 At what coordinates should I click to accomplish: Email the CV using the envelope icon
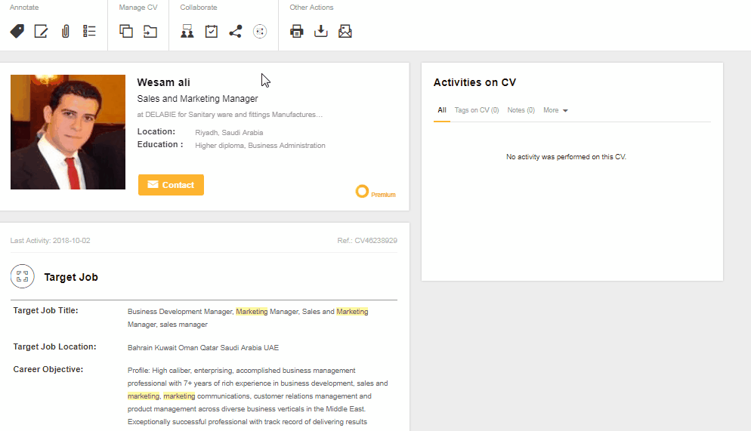tap(345, 32)
